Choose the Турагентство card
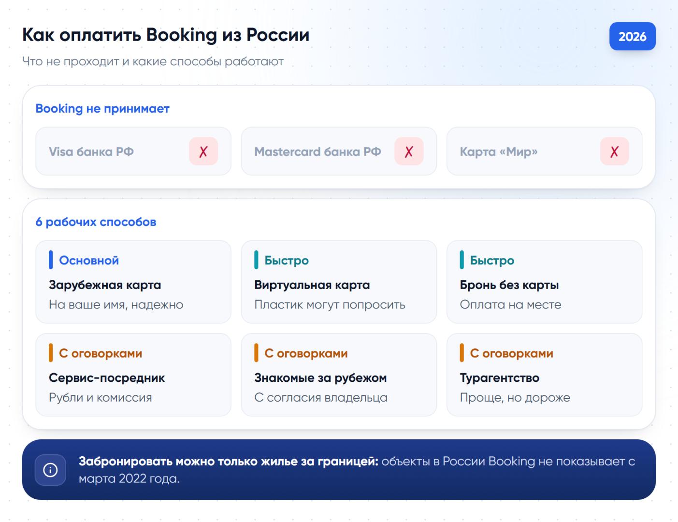678x522 pixels. 544,375
